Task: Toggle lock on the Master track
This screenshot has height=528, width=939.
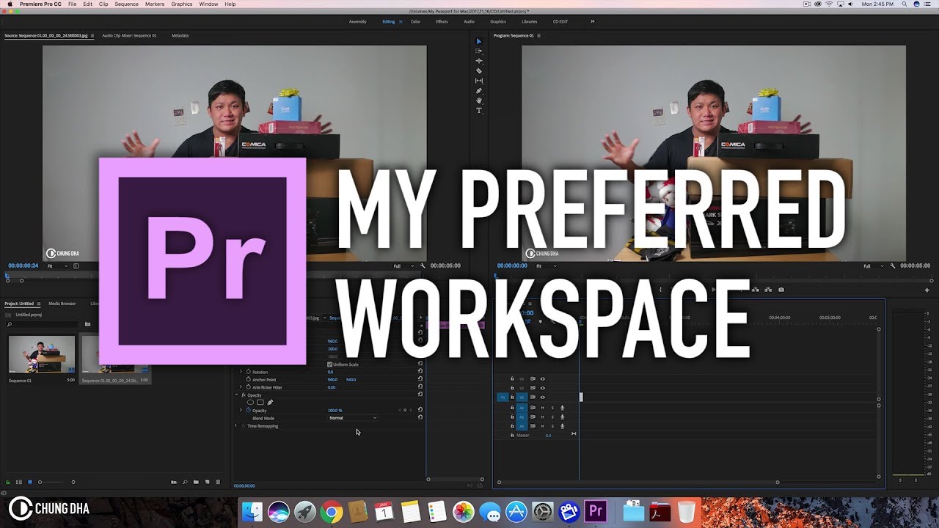Action: (512, 435)
